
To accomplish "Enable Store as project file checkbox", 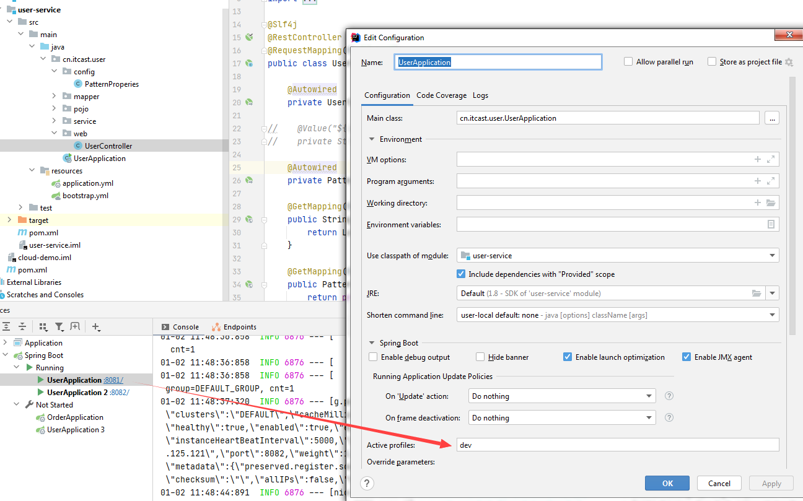I will tap(712, 61).
